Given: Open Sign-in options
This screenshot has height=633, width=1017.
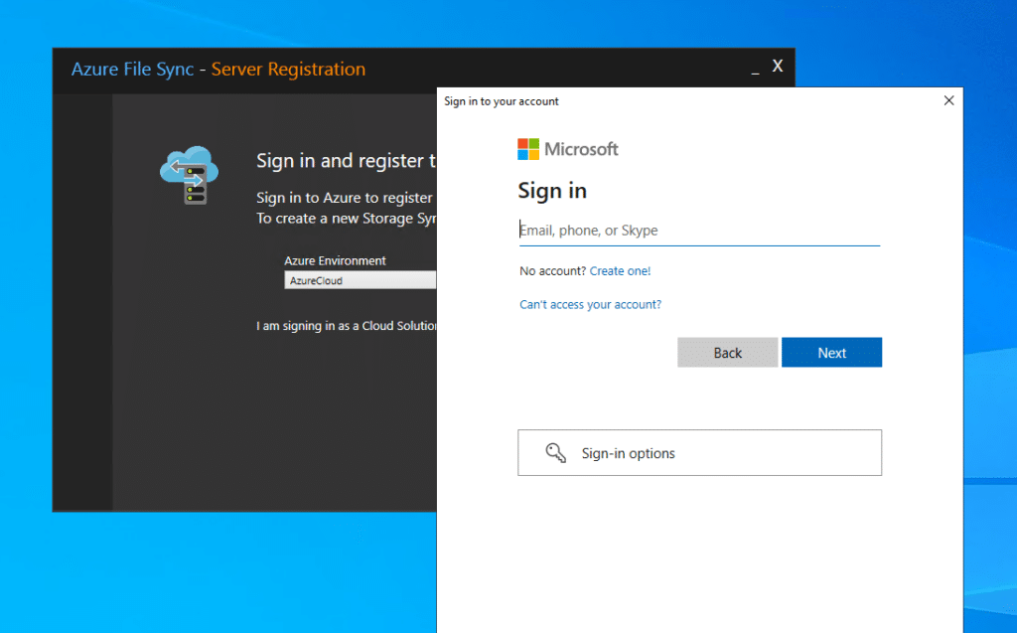Looking at the screenshot, I should click(699, 453).
